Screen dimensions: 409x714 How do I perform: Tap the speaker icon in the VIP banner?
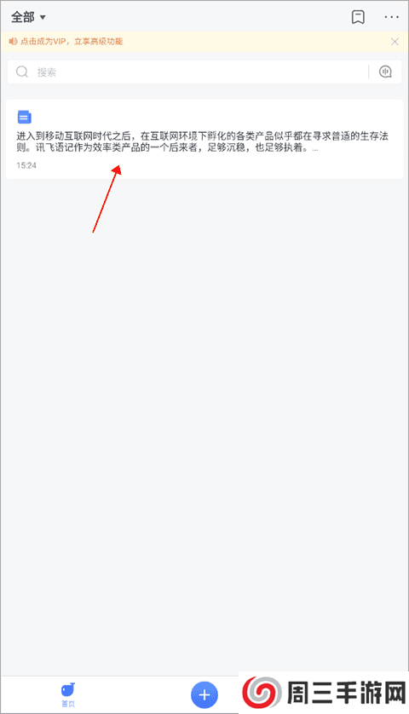click(x=14, y=42)
